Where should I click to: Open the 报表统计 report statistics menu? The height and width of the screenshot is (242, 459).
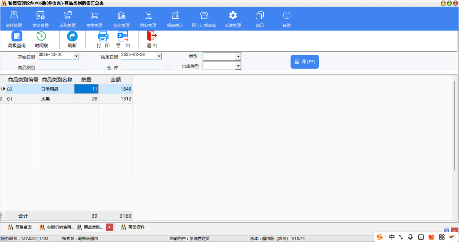(175, 19)
